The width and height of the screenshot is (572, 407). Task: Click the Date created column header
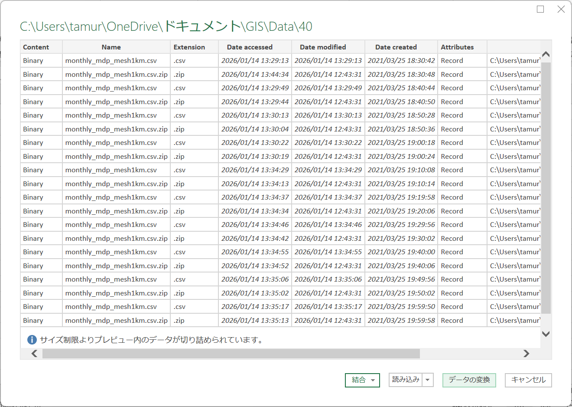point(396,47)
